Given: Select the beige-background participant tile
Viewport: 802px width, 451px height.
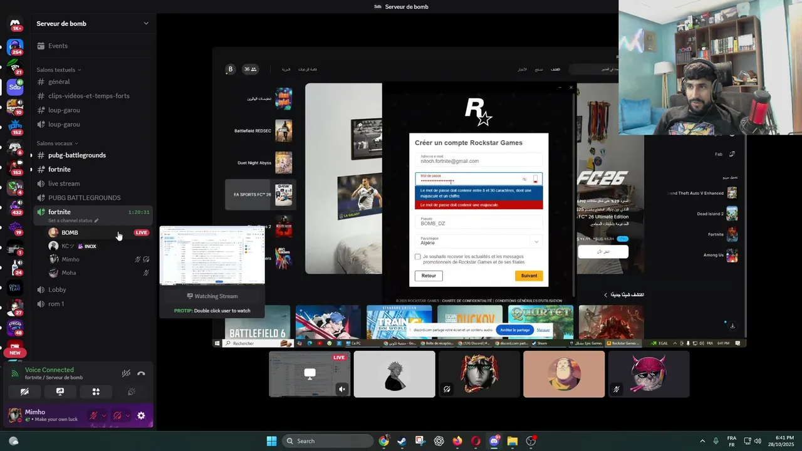Looking at the screenshot, I should [x=564, y=374].
